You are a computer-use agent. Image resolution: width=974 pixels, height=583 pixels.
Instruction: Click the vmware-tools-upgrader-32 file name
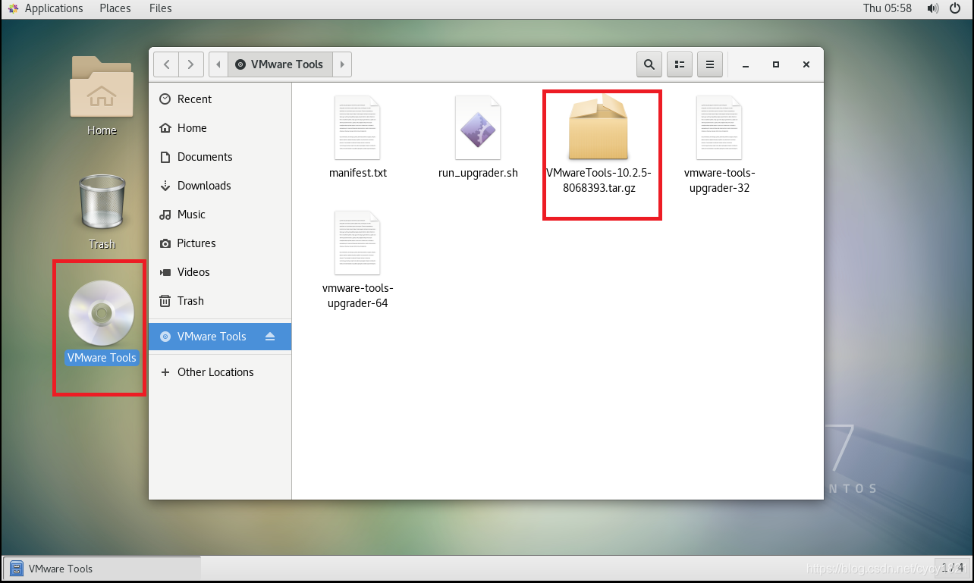(720, 180)
